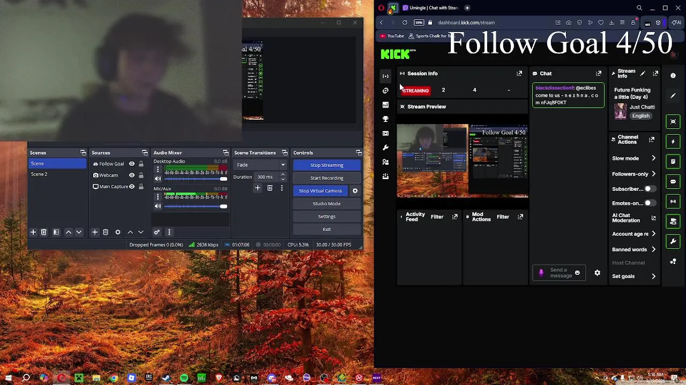The height and width of the screenshot is (385, 686).
Task: Open the Kick sidebar trophy icon
Action: click(x=385, y=119)
